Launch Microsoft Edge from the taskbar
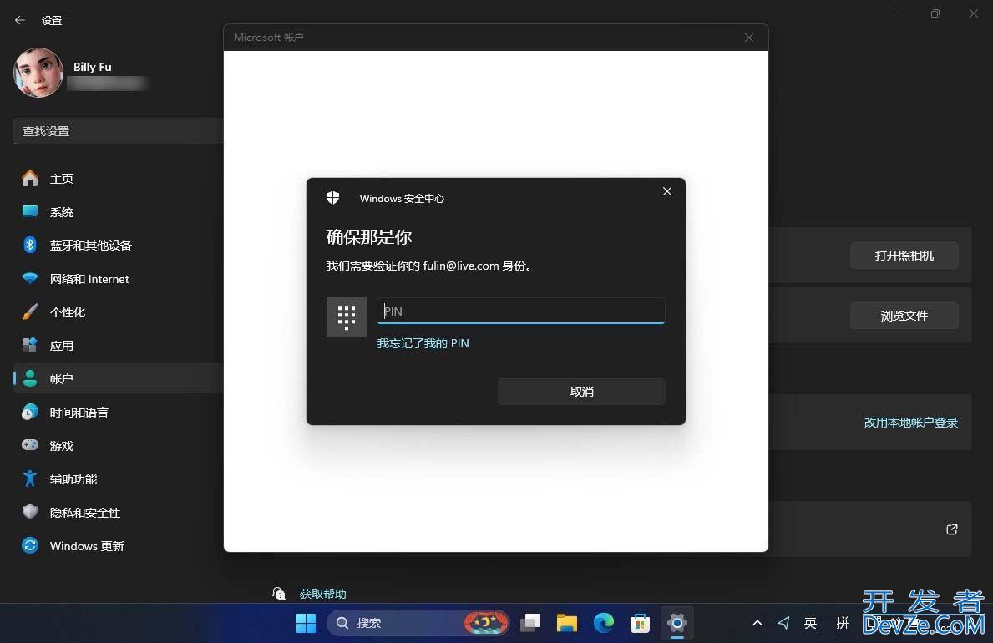This screenshot has height=643, width=993. [604, 622]
